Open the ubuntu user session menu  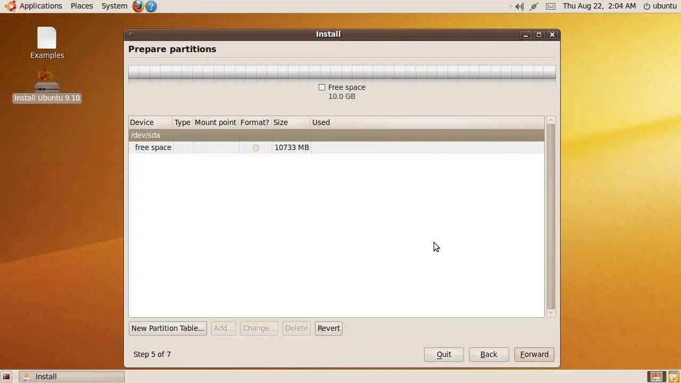coord(660,6)
